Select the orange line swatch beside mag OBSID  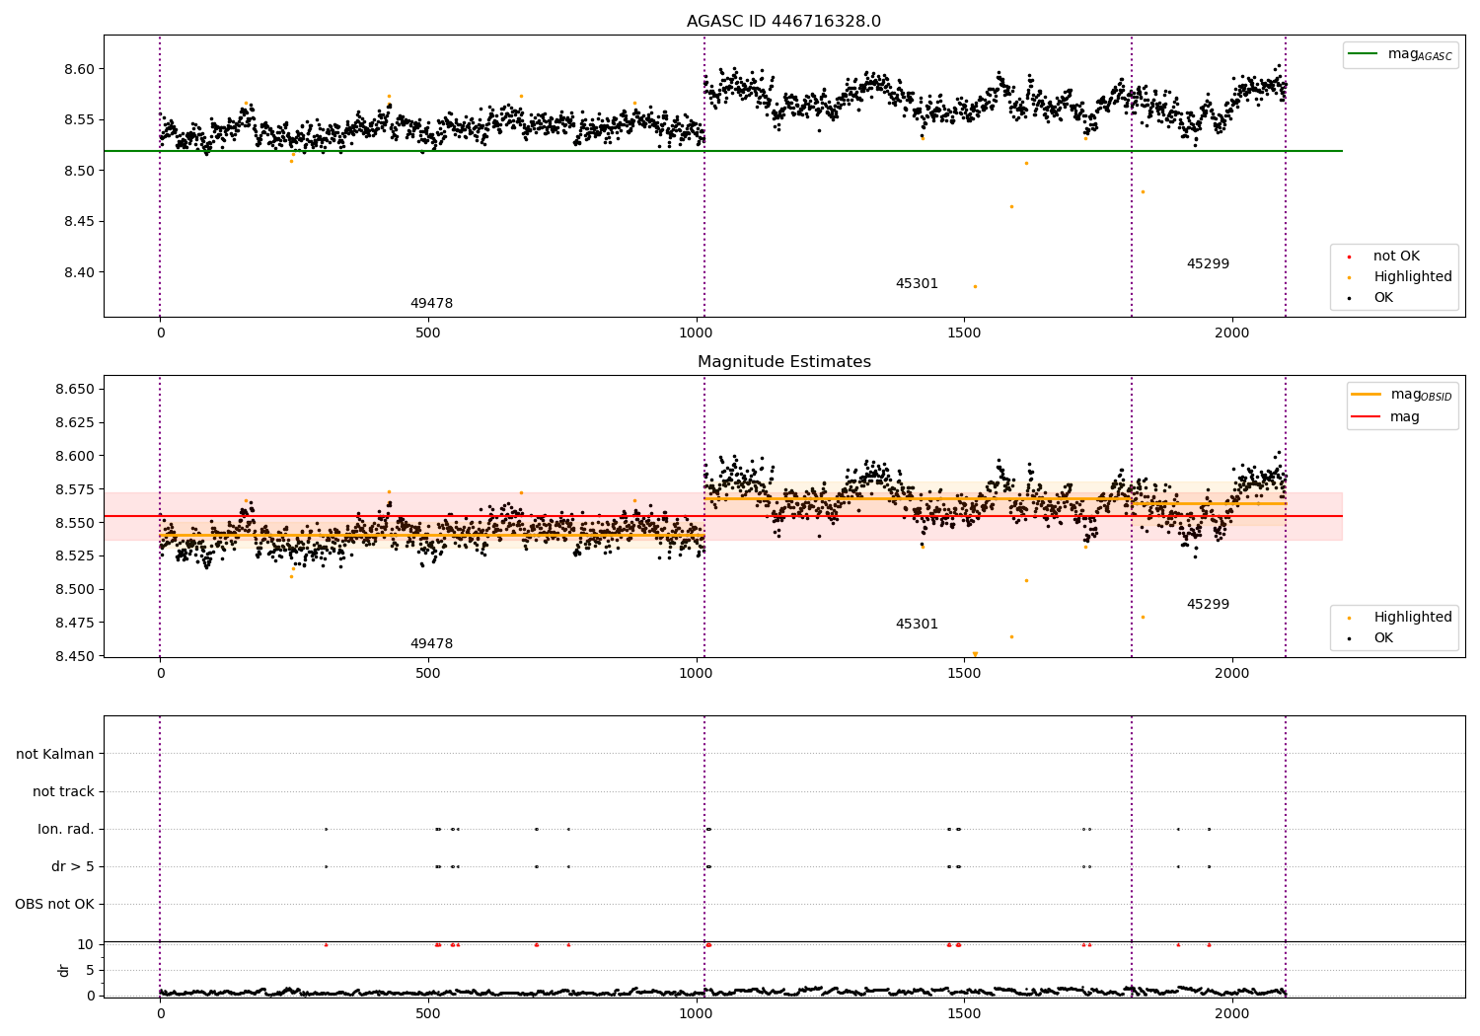pos(1367,395)
